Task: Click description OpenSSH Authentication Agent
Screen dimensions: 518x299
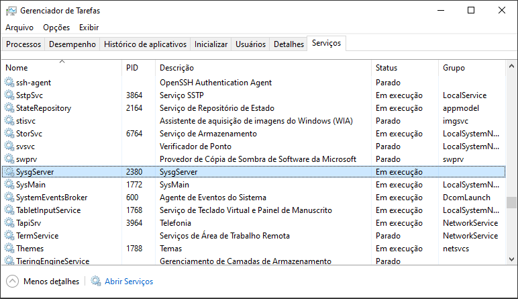Action: pyautogui.click(x=216, y=83)
